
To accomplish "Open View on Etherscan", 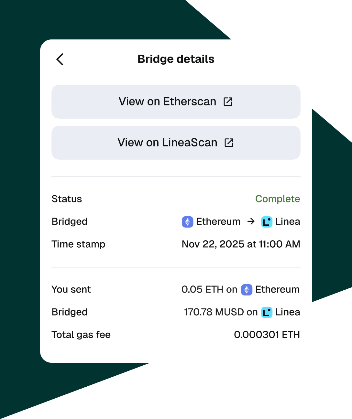I will click(x=176, y=102).
